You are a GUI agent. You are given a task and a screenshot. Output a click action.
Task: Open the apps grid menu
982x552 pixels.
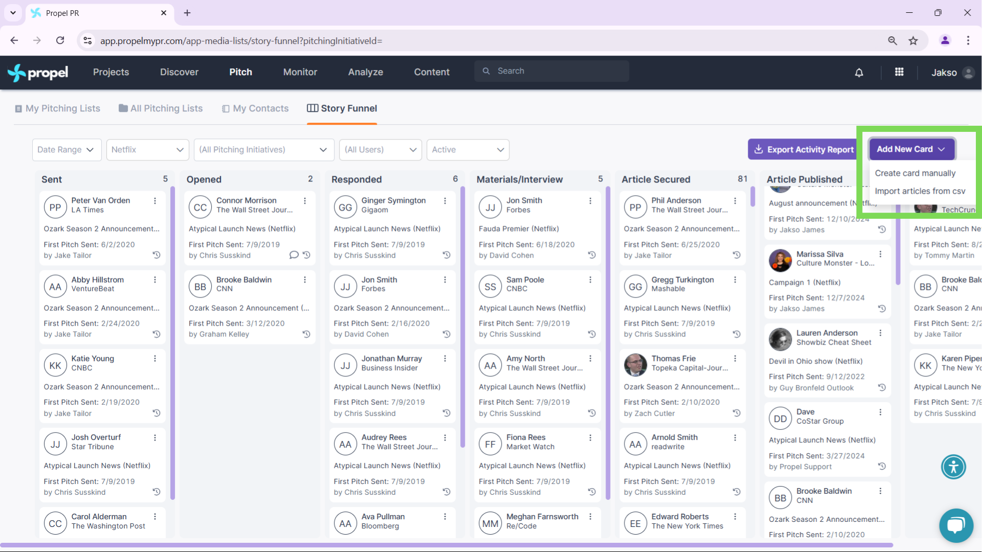click(899, 72)
